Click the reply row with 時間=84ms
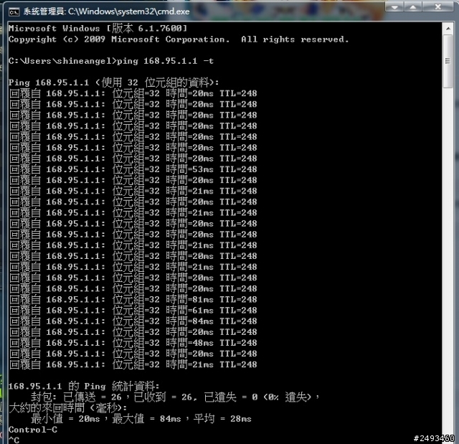The image size is (459, 444). [x=133, y=321]
